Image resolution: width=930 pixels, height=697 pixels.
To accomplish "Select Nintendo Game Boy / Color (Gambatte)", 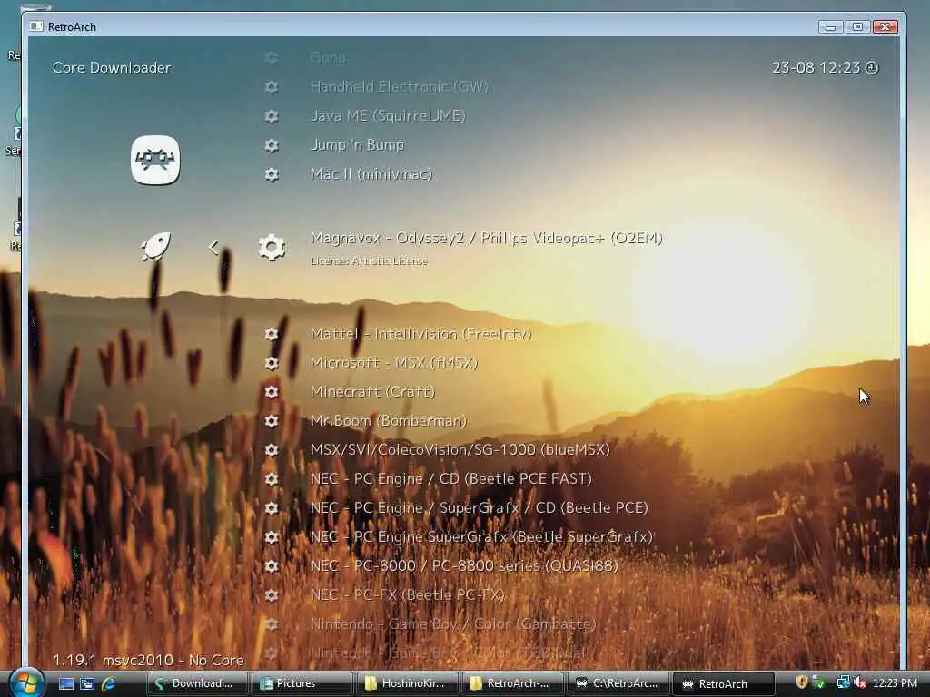I will [454, 624].
